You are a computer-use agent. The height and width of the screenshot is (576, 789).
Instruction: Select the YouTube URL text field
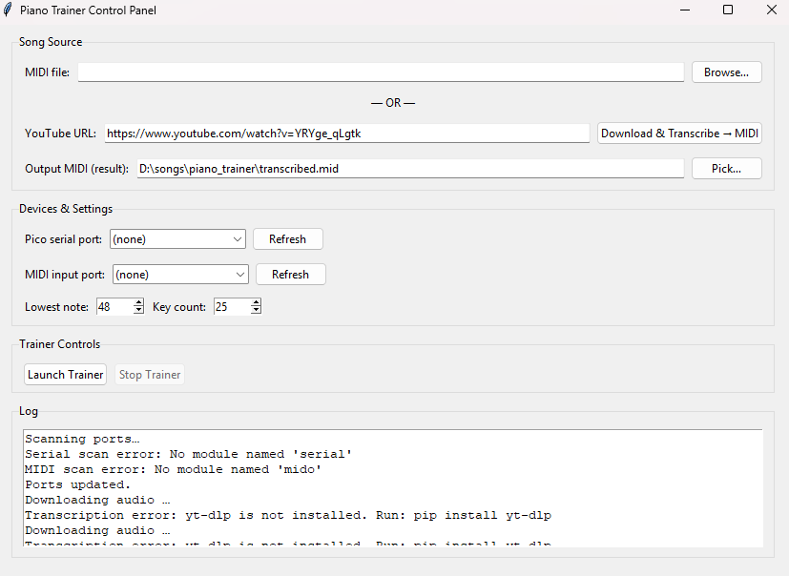click(x=346, y=133)
